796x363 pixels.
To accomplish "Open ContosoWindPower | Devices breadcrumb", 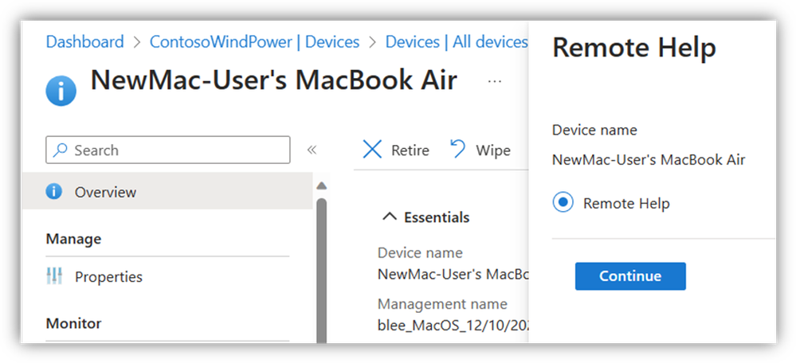I will [x=254, y=41].
